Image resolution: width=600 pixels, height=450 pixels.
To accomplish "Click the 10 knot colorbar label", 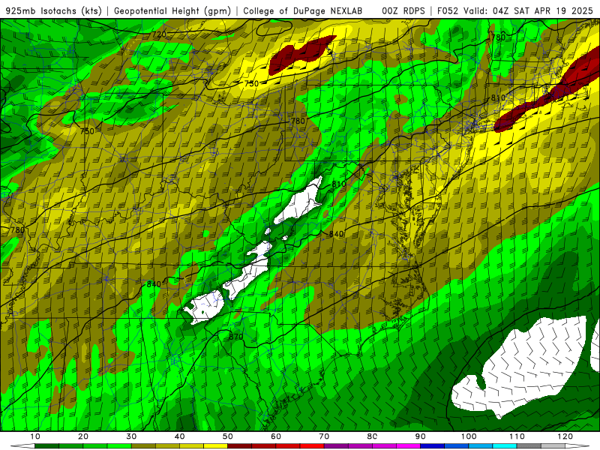I will click(x=34, y=436).
